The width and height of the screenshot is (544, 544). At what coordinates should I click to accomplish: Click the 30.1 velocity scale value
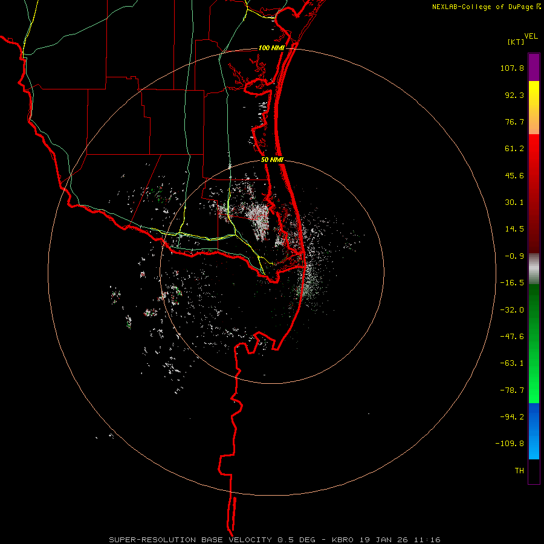pos(514,202)
